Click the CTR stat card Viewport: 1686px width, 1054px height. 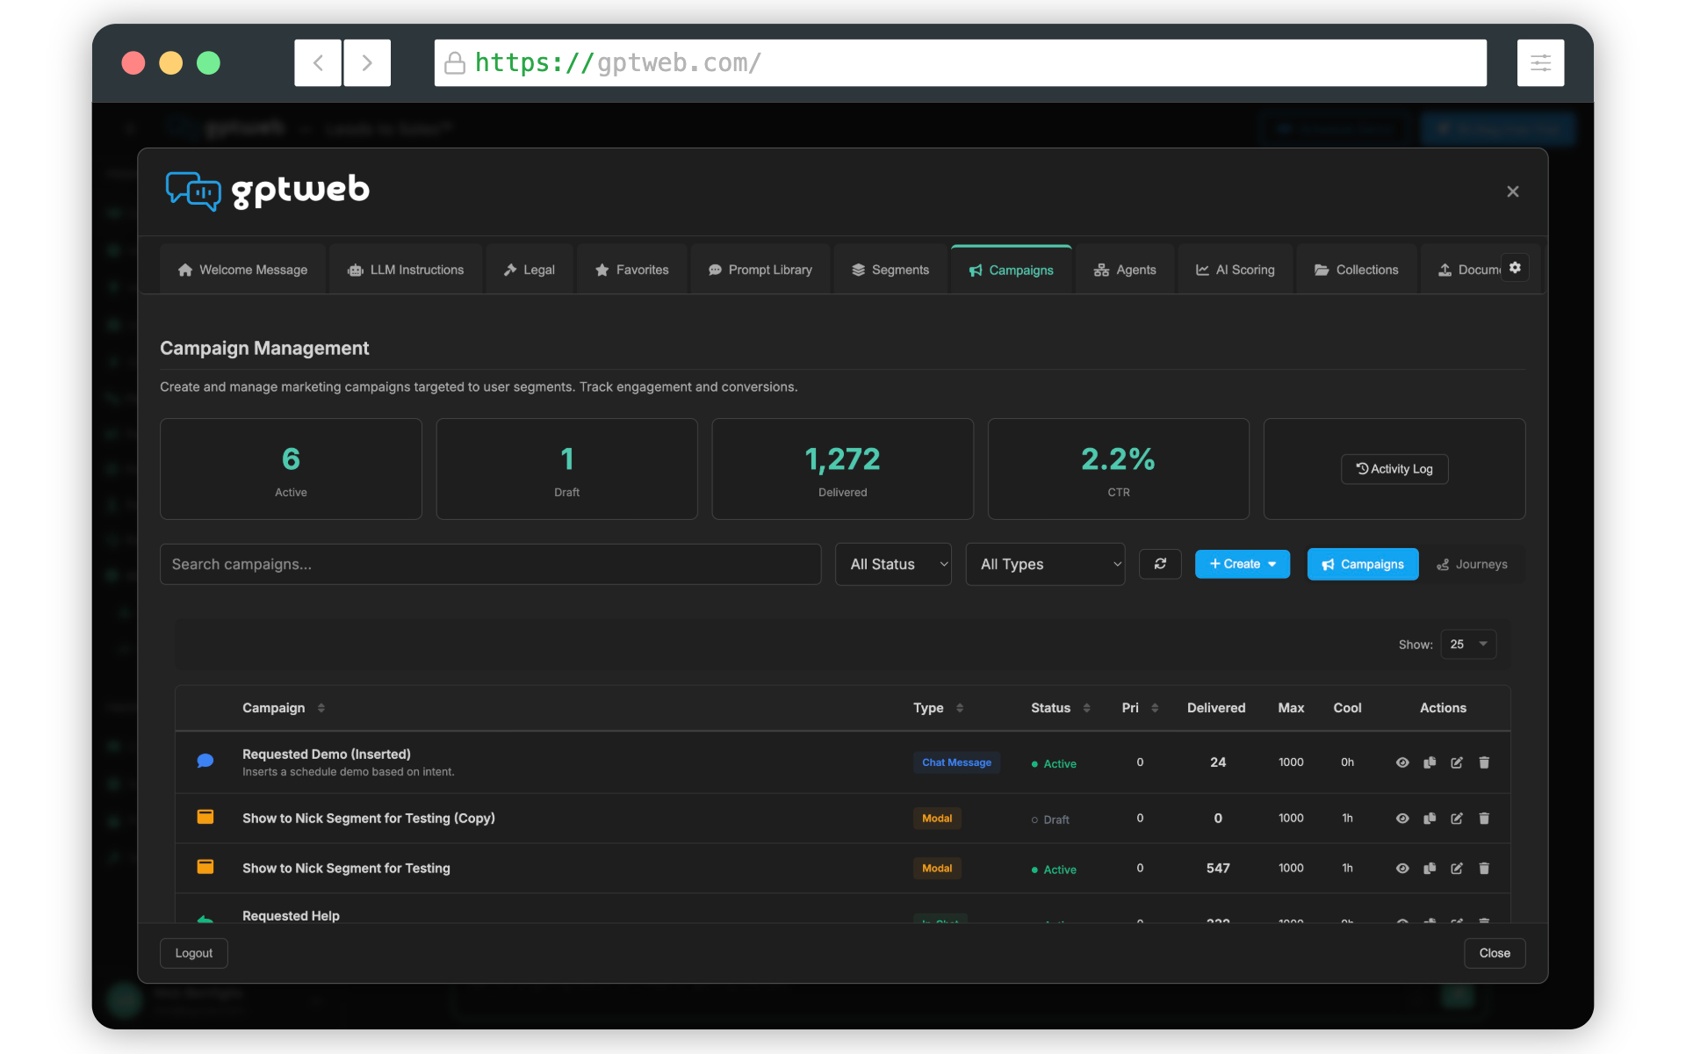[x=1118, y=469]
